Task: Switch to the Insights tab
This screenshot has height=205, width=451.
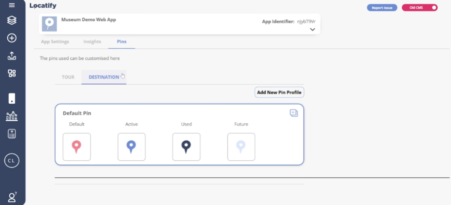Action: tap(92, 41)
